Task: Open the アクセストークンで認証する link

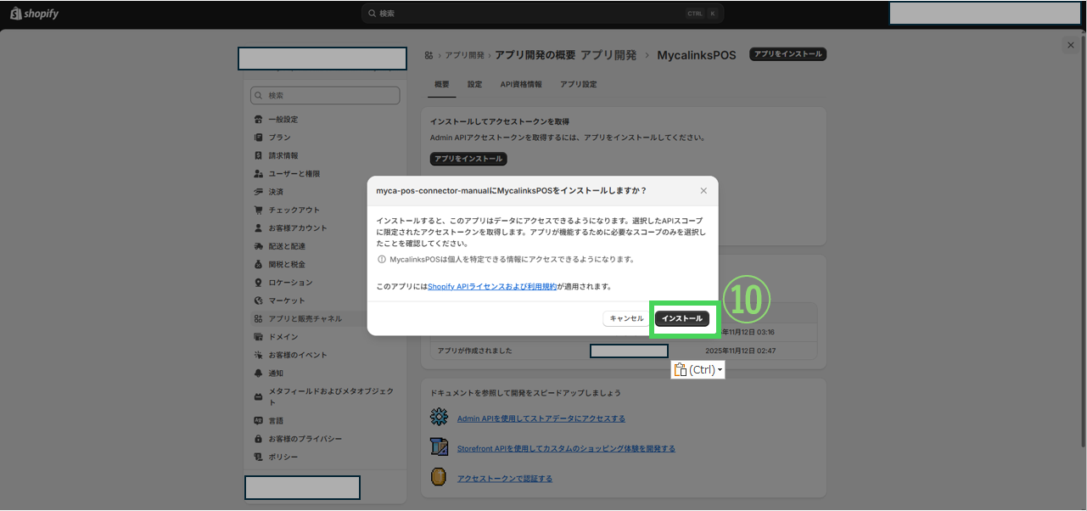Action: [504, 479]
